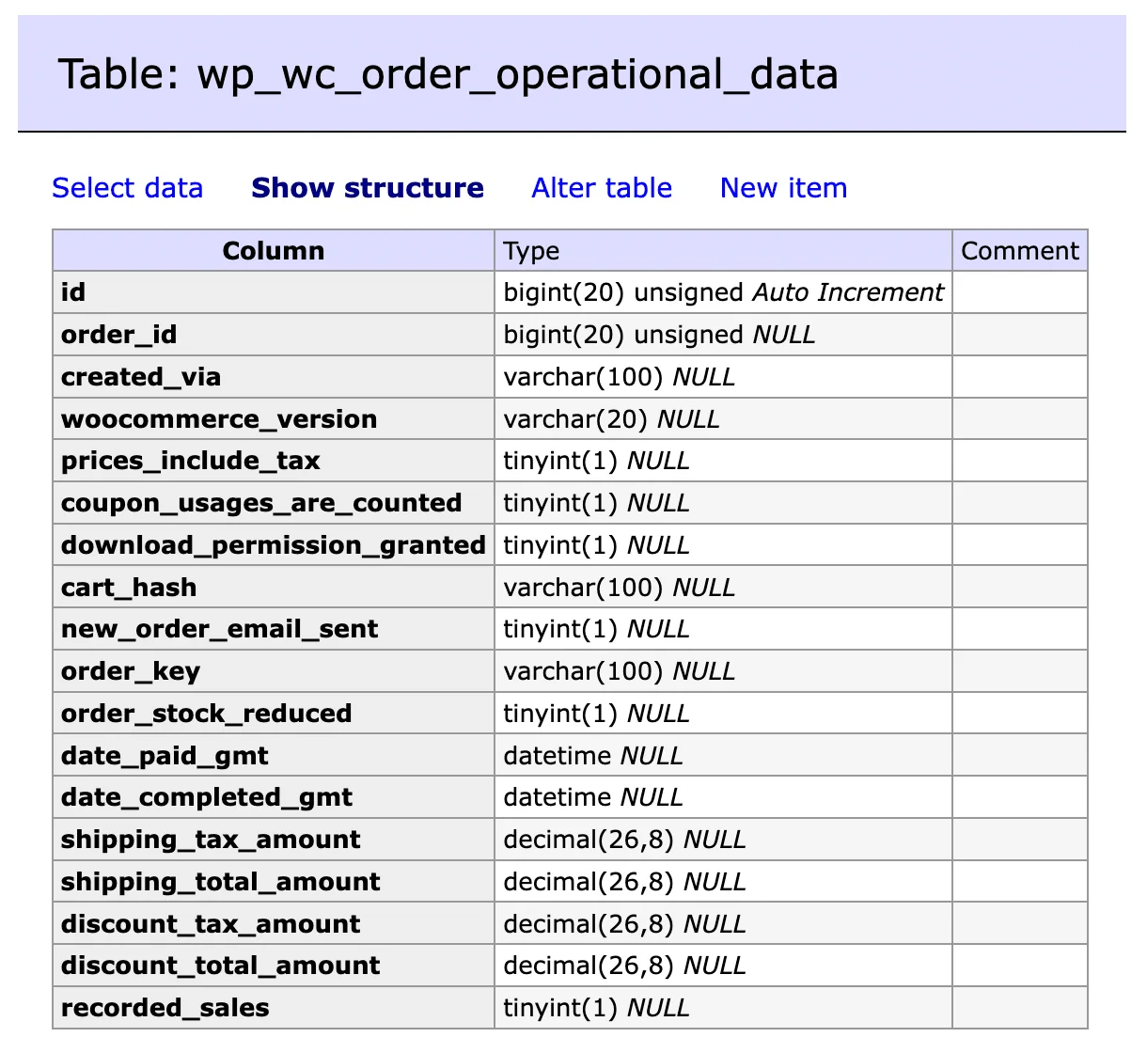Select the id column name
The image size is (1147, 1053).
73,292
